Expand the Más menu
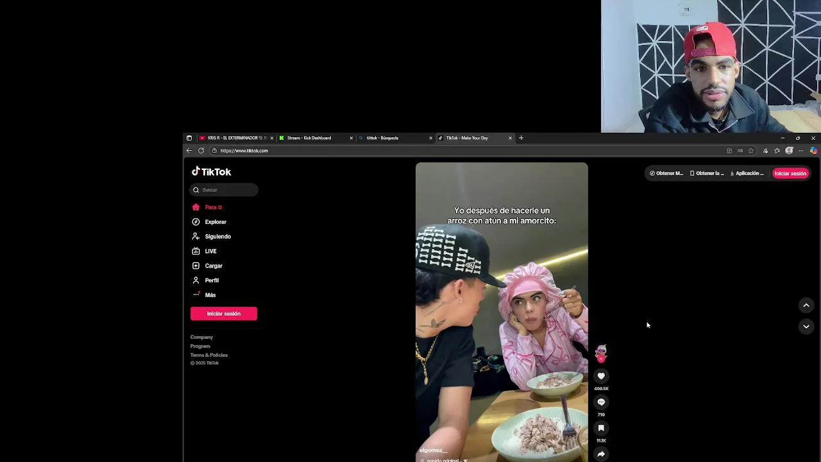The image size is (821, 462). 204,295
